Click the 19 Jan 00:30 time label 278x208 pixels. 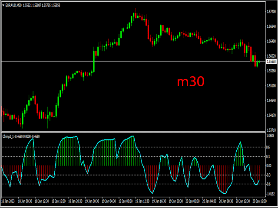point(92,201)
